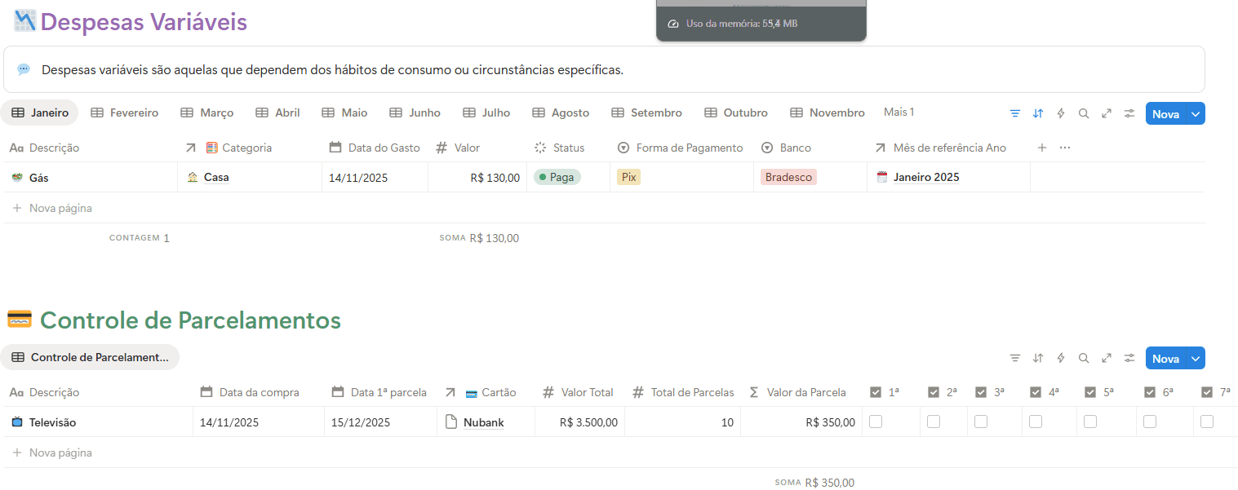Open automations for Controle de Parcelamentos
Image resolution: width=1238 pixels, height=490 pixels.
tap(1060, 358)
